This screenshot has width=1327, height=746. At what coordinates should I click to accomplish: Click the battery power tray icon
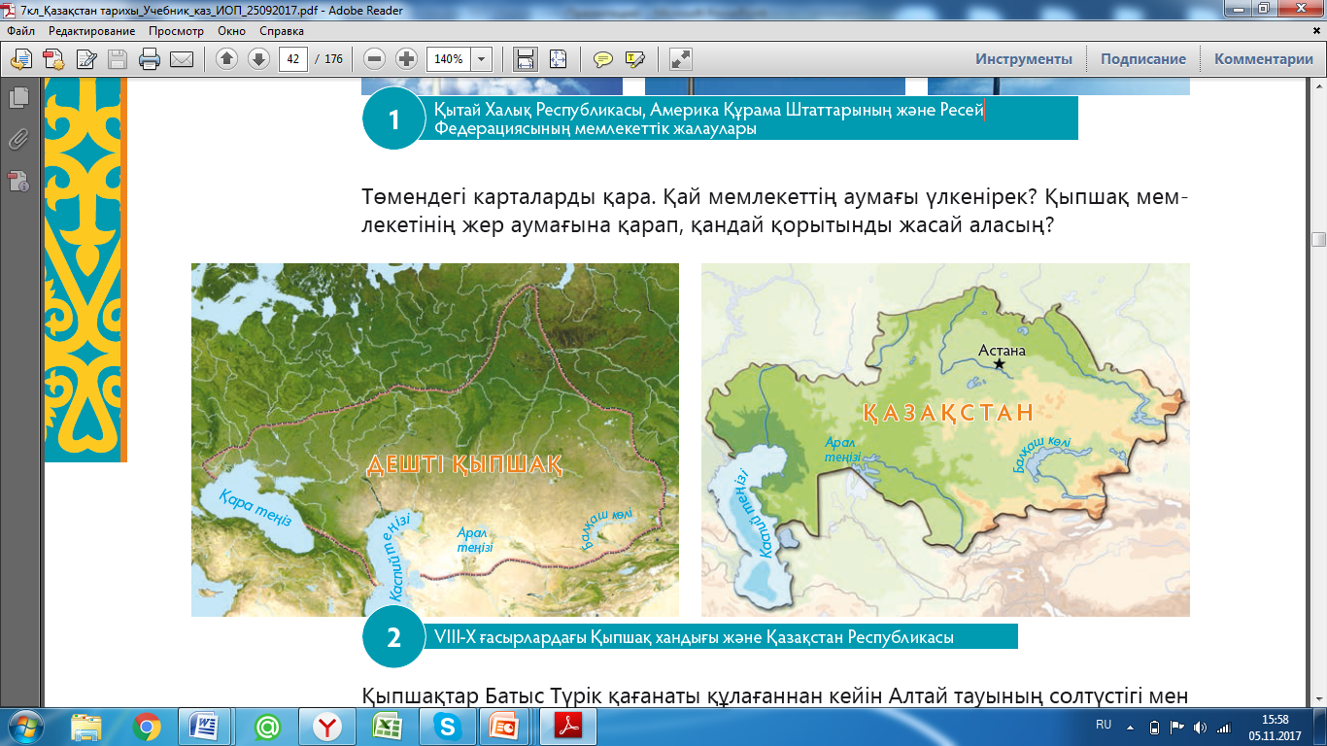(1154, 727)
